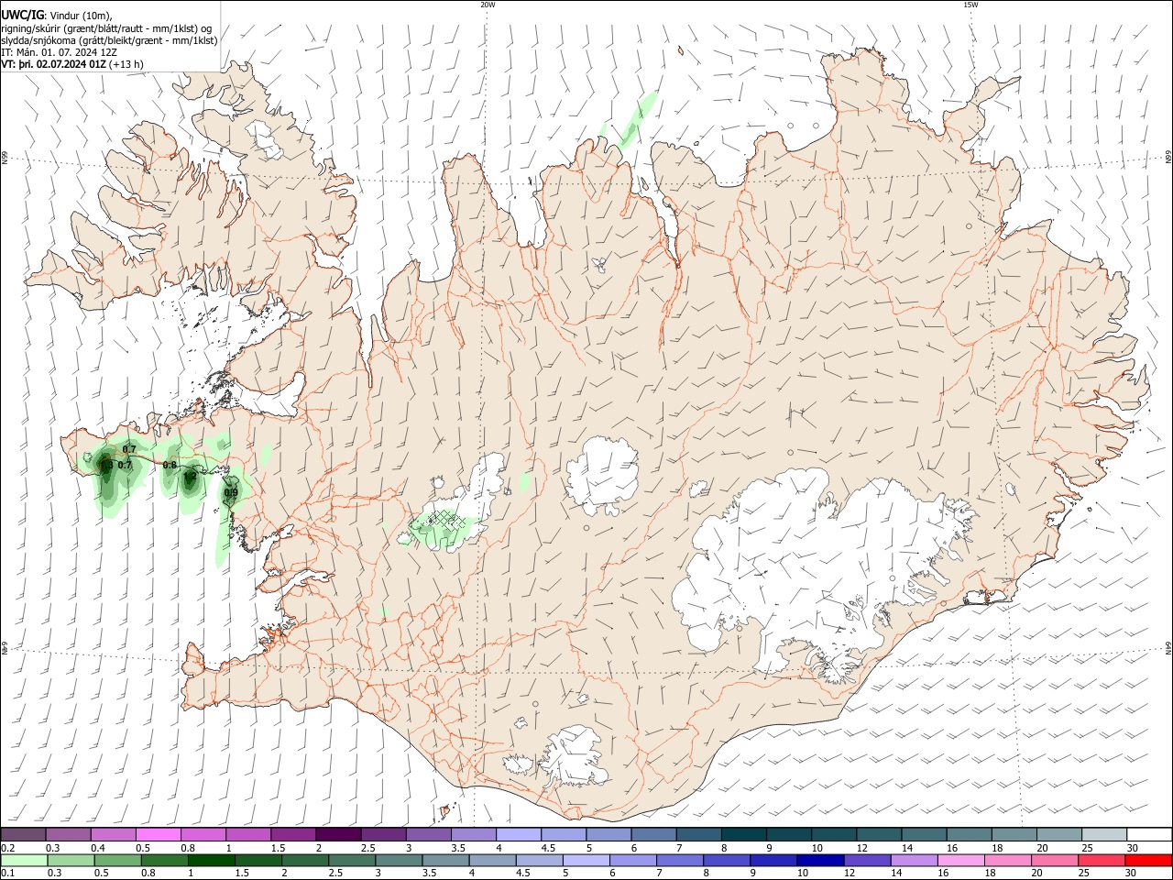Select the bright pink 0.5 swatch in snow legend
This screenshot has height=880, width=1173.
(x=159, y=834)
